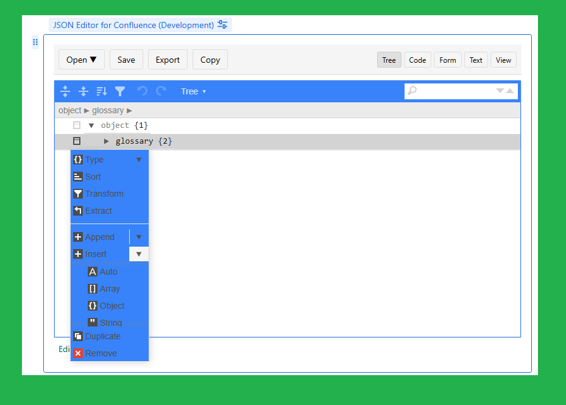The image size is (566, 405).
Task: Expand the Append submenu arrow
Action: pos(139,237)
